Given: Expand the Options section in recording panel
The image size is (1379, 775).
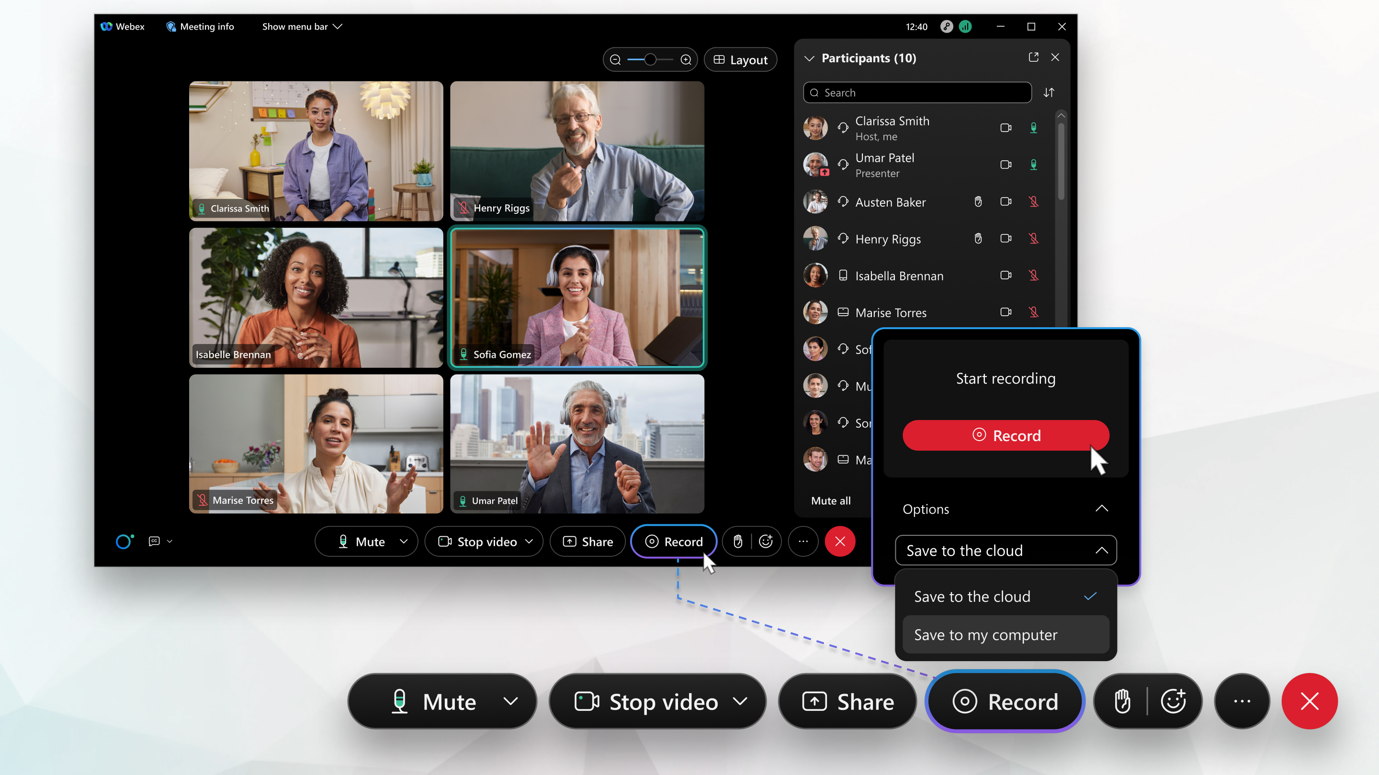Looking at the screenshot, I should point(1006,509).
